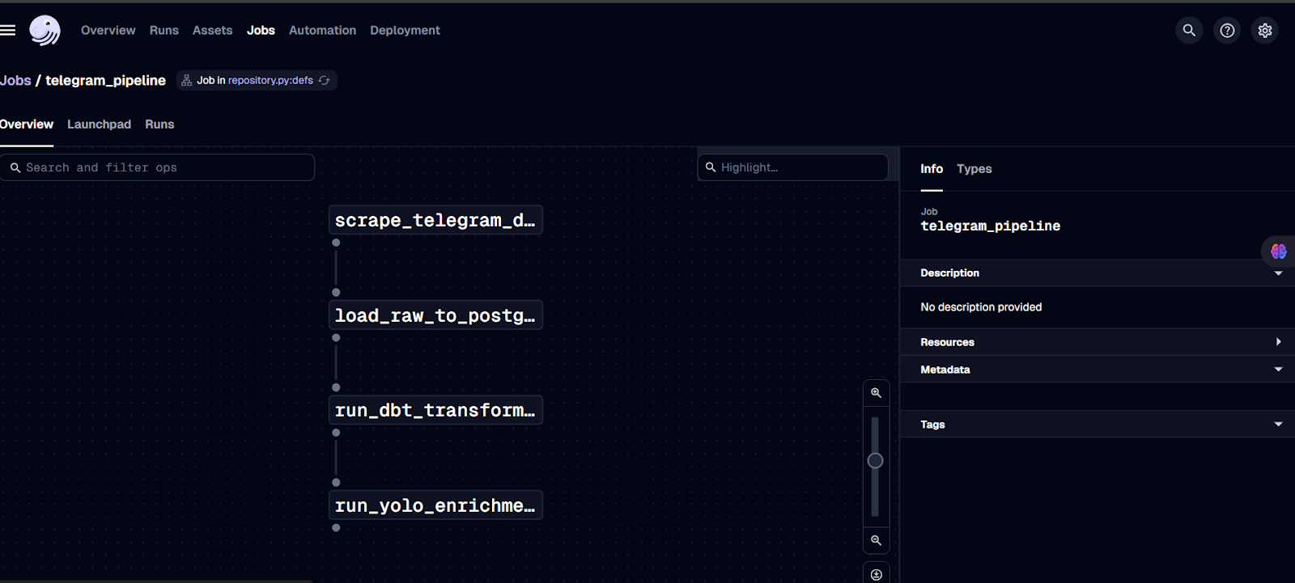
Task: Export graph to SVG download icon
Action: pyautogui.click(x=876, y=574)
